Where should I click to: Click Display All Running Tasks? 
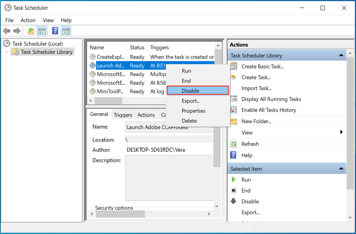click(271, 99)
